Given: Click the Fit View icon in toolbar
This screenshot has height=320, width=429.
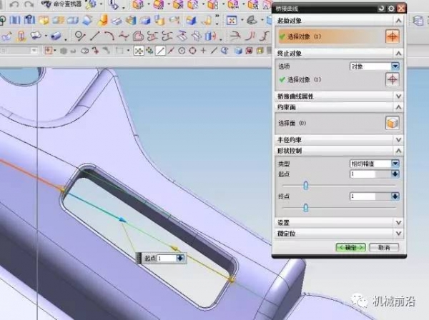Looking at the screenshot, I should (232, 21).
